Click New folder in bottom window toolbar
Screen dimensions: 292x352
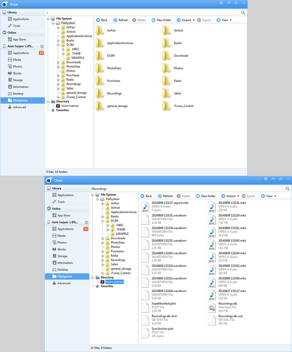pyautogui.click(x=205, y=196)
